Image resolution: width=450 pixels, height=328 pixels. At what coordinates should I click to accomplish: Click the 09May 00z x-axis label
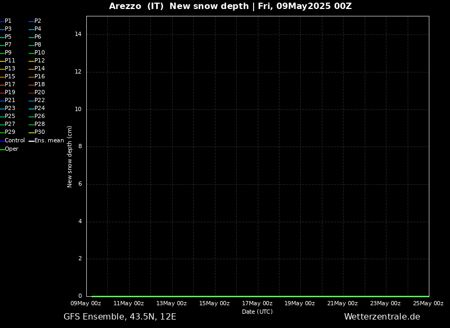click(x=86, y=304)
